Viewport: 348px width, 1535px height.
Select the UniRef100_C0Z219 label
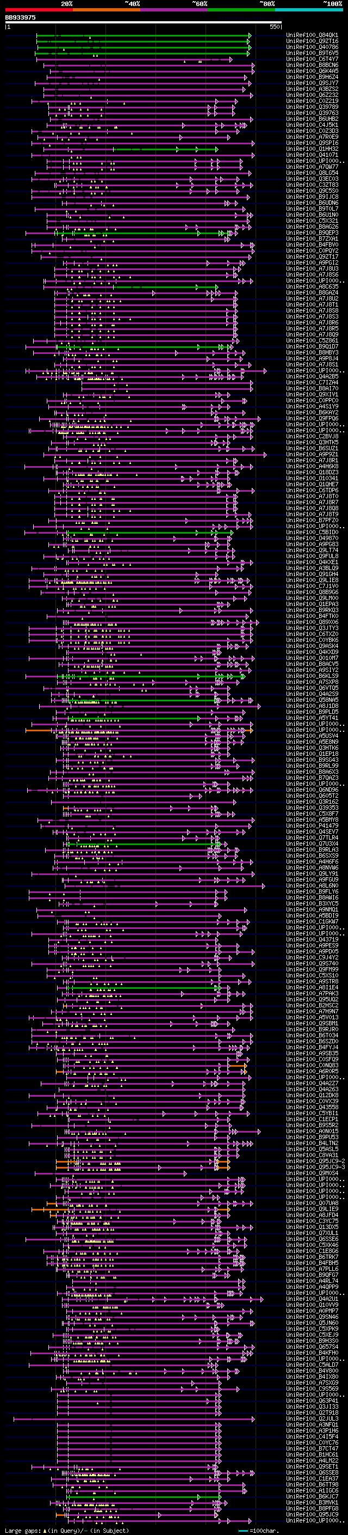(312, 101)
